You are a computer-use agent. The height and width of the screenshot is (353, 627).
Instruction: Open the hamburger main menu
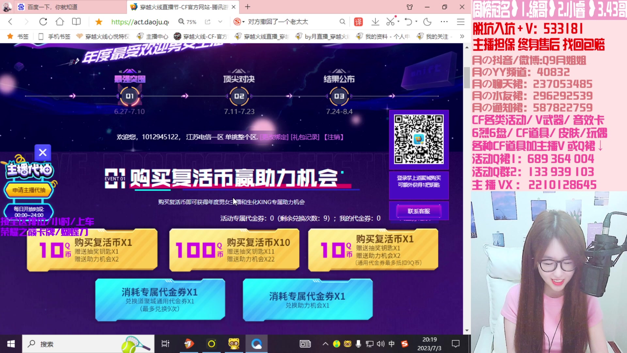tap(461, 22)
